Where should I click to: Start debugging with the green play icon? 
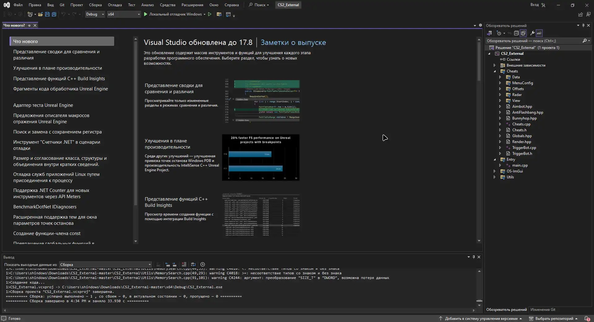(145, 14)
